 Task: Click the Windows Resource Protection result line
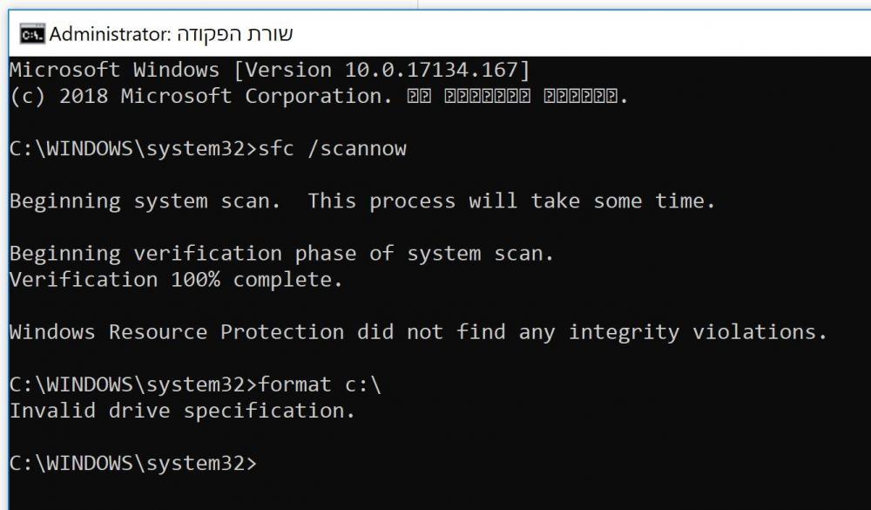coord(418,332)
